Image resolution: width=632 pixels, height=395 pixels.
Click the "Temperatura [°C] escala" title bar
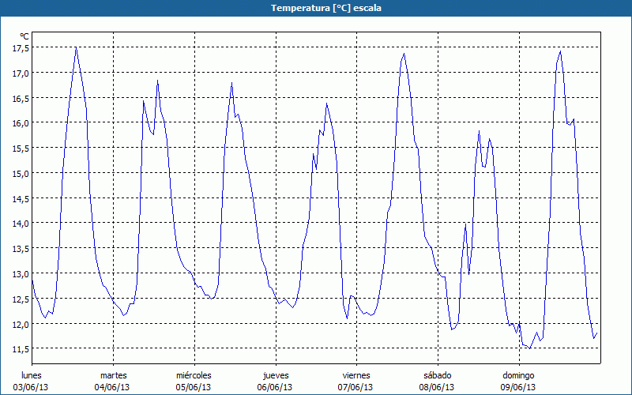point(316,8)
